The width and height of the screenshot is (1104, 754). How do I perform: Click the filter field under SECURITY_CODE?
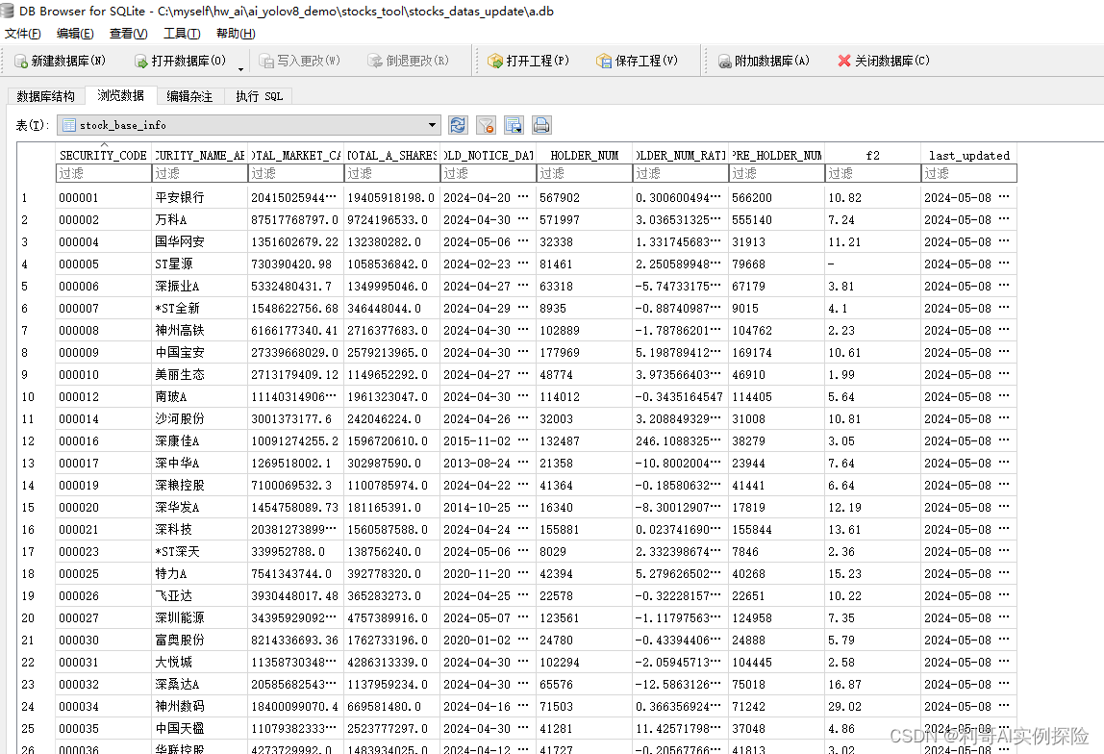104,173
